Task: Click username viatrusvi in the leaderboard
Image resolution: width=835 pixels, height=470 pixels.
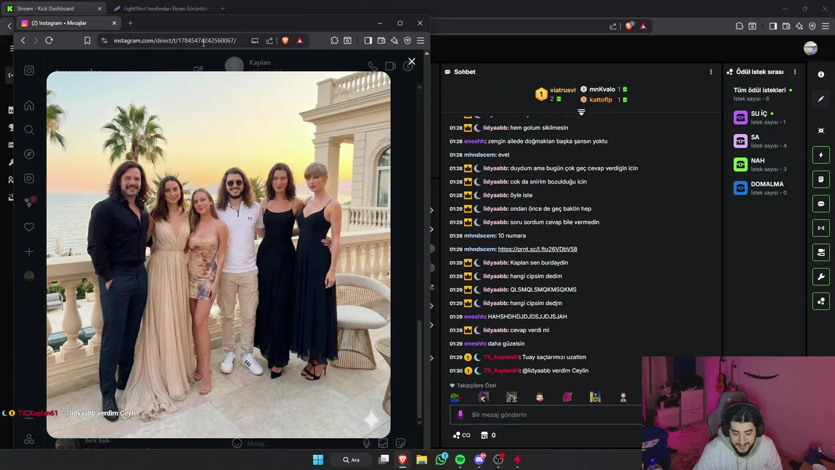Action: [562, 90]
